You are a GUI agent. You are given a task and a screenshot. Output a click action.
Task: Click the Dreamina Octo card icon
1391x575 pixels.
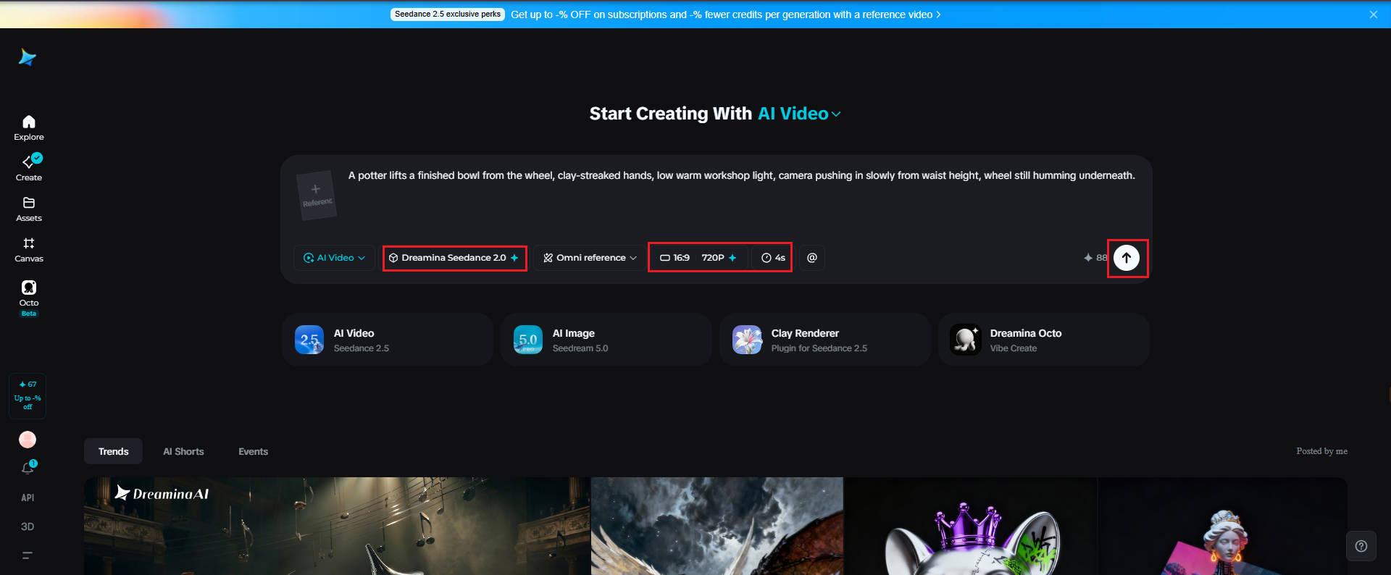(966, 340)
